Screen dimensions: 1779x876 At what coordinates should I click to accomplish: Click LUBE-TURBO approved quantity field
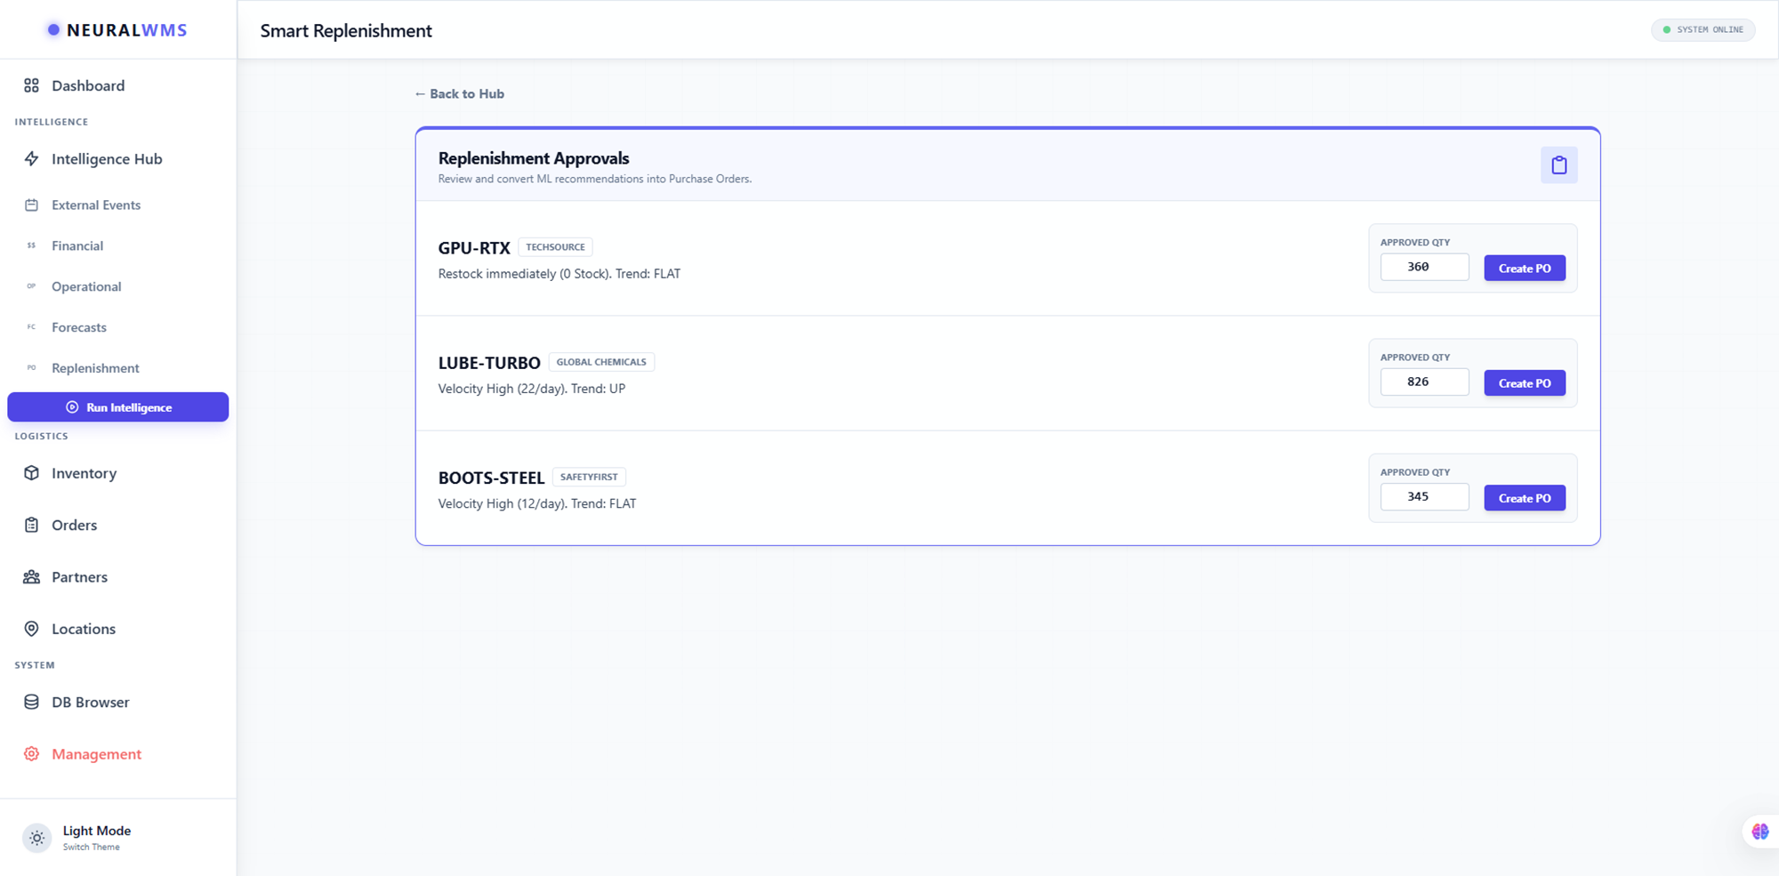[1423, 382]
